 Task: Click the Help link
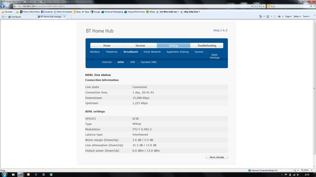[x=216, y=30]
